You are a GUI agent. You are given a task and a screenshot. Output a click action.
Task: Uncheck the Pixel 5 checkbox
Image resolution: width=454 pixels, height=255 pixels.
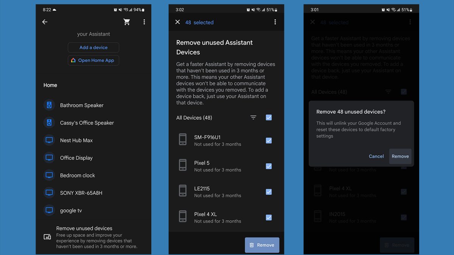click(x=269, y=166)
